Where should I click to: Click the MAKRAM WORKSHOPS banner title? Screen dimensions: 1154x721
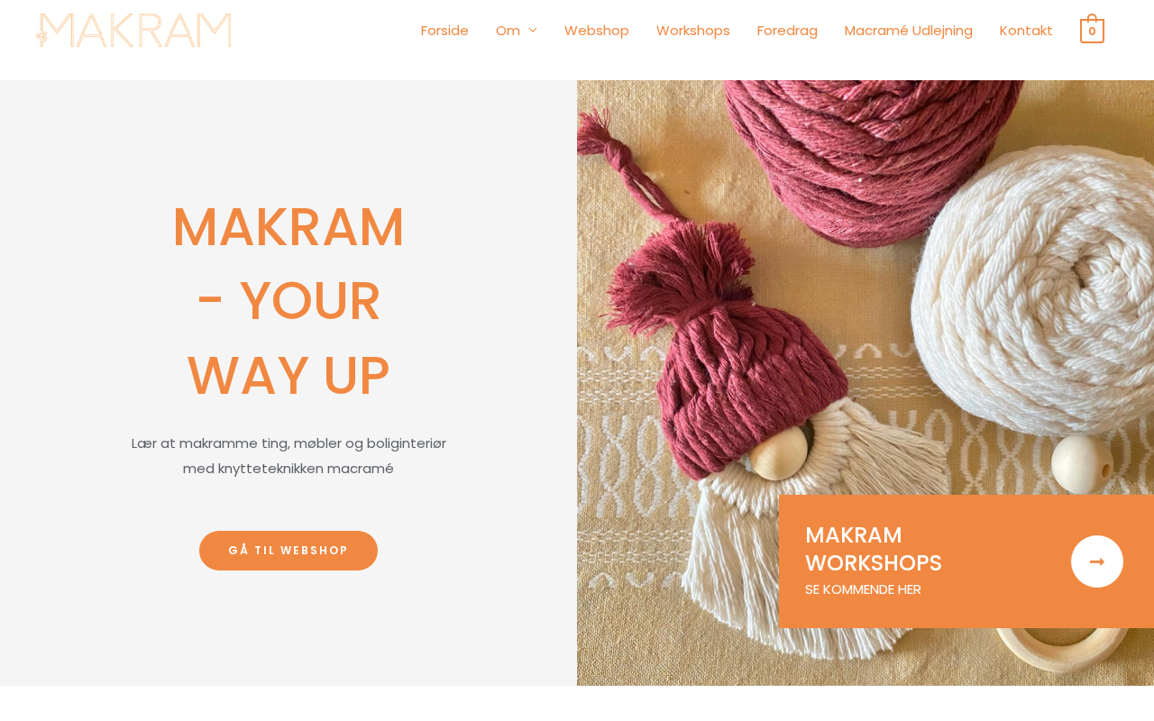(873, 549)
